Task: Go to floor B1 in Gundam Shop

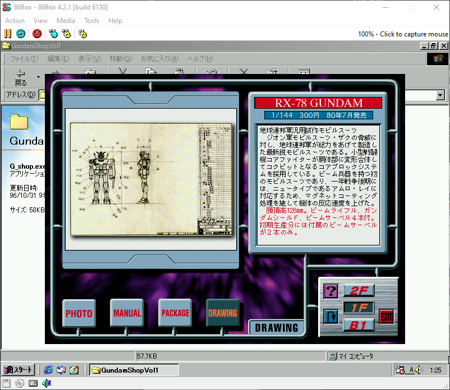Action: [359, 326]
